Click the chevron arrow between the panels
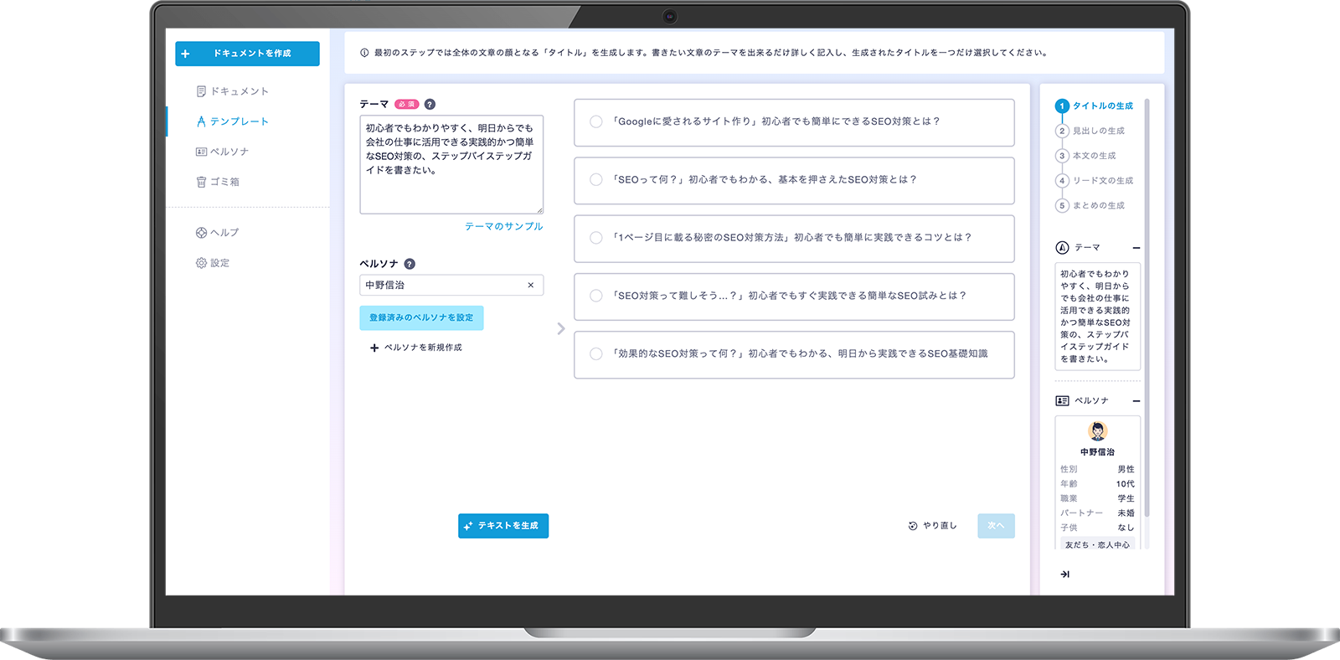Viewport: 1340px width, 660px height. [x=561, y=329]
